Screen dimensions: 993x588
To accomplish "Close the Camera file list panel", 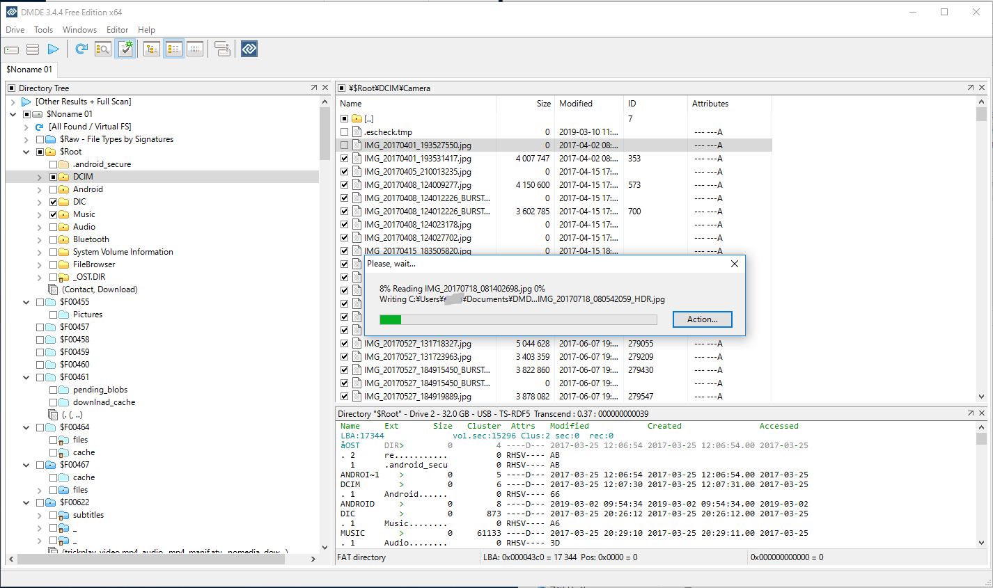I will (982, 88).
